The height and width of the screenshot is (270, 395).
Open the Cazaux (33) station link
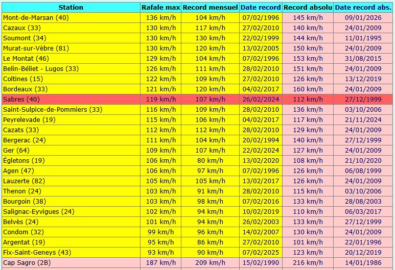pos(22,28)
